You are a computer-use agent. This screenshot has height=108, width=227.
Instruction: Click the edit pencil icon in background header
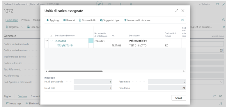pos(99,4)
